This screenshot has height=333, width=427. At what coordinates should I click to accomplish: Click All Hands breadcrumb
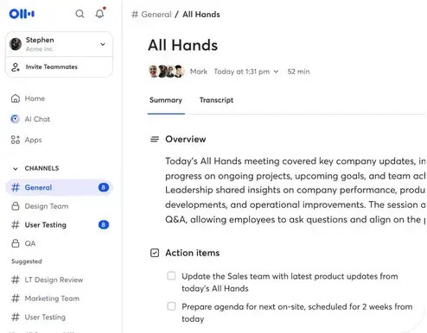[201, 15]
